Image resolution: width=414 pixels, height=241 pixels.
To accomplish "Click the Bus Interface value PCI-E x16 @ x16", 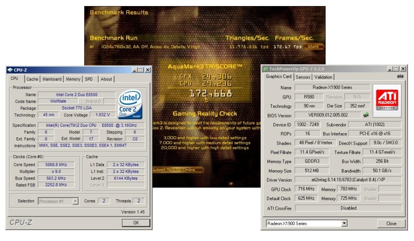I will (375, 134).
